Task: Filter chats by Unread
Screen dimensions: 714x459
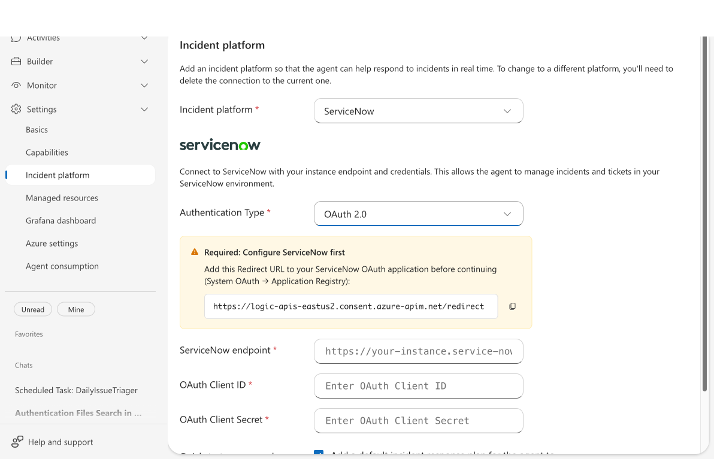Action: (x=33, y=309)
